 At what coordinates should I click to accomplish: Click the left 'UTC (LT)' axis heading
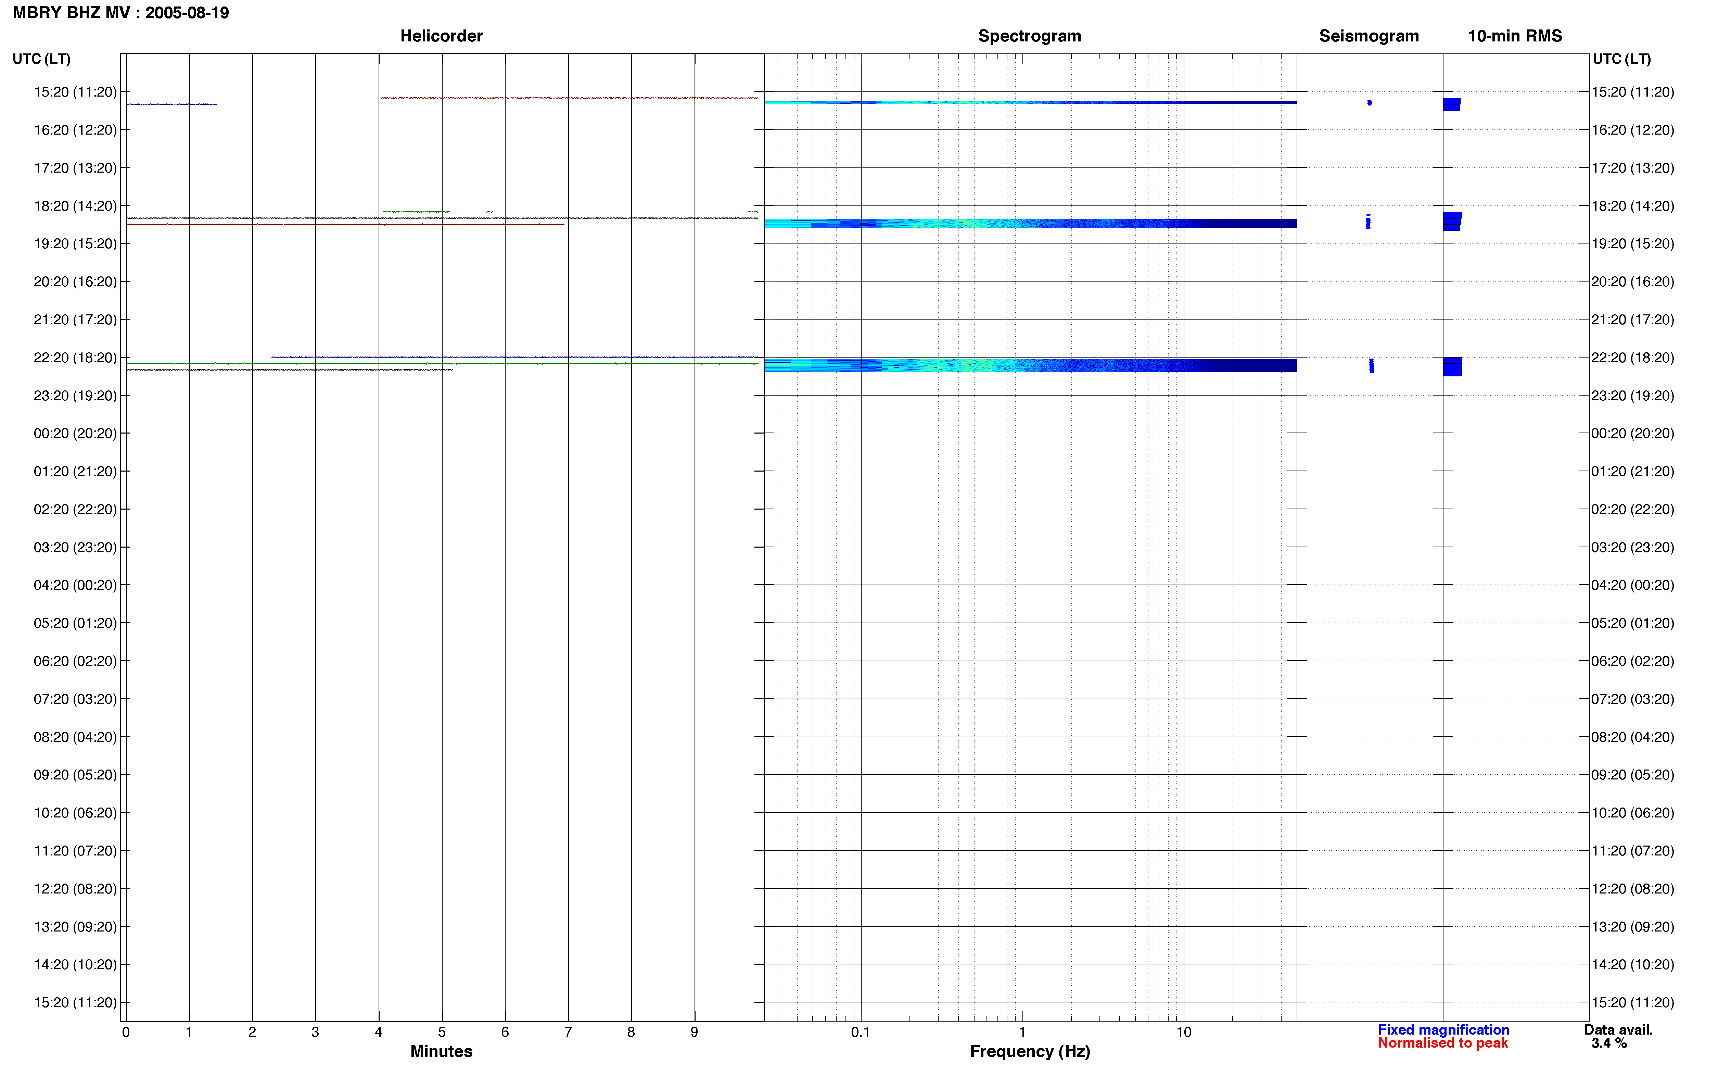pyautogui.click(x=41, y=59)
